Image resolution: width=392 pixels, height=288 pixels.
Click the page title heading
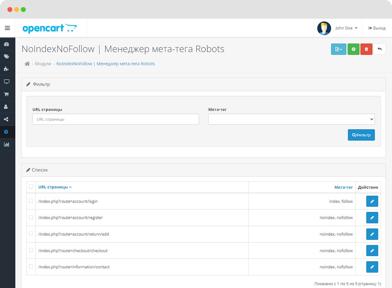(123, 49)
